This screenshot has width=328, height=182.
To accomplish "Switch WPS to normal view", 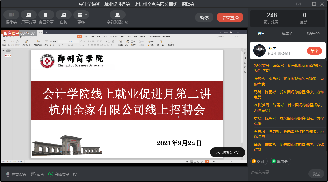I will [x=192, y=162].
